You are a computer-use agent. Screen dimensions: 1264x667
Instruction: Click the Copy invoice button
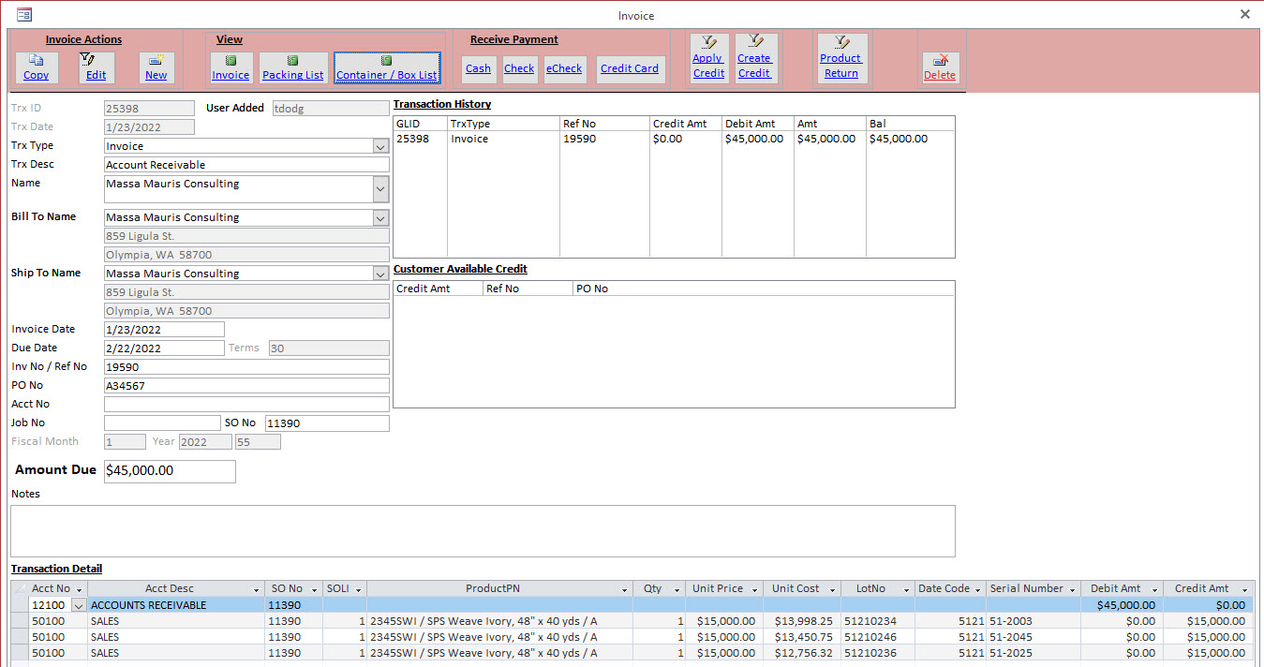pos(37,67)
